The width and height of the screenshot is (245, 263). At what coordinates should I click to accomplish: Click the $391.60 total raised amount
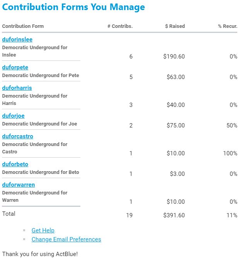point(174,215)
